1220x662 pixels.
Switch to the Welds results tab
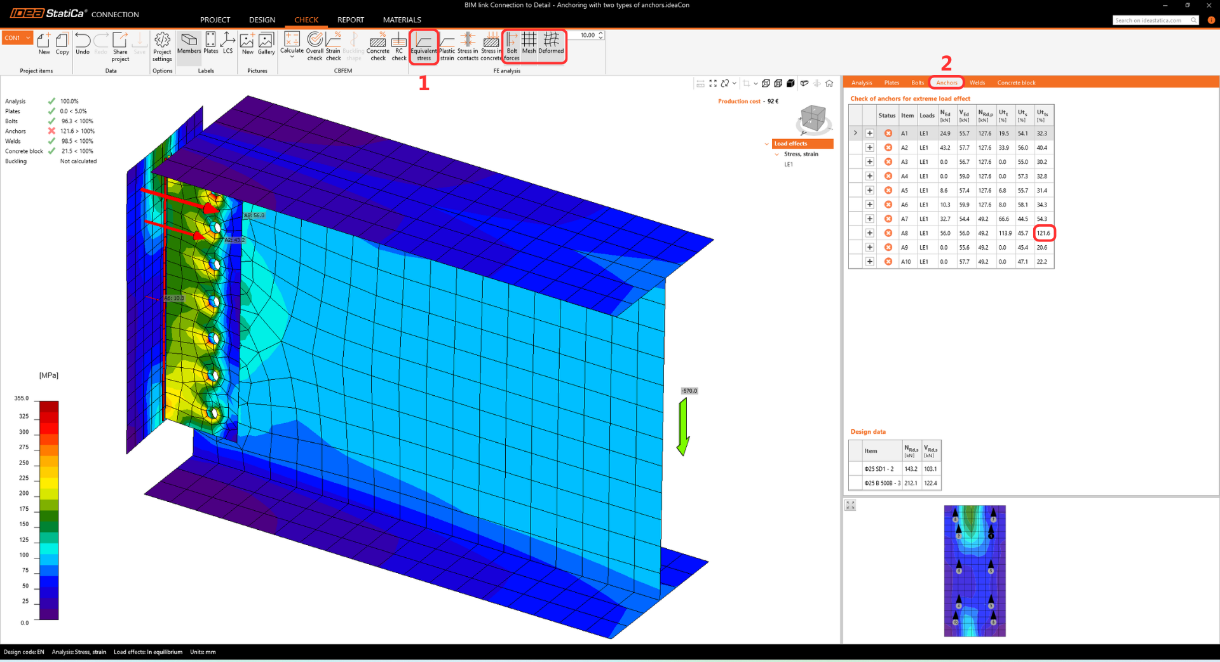(977, 83)
